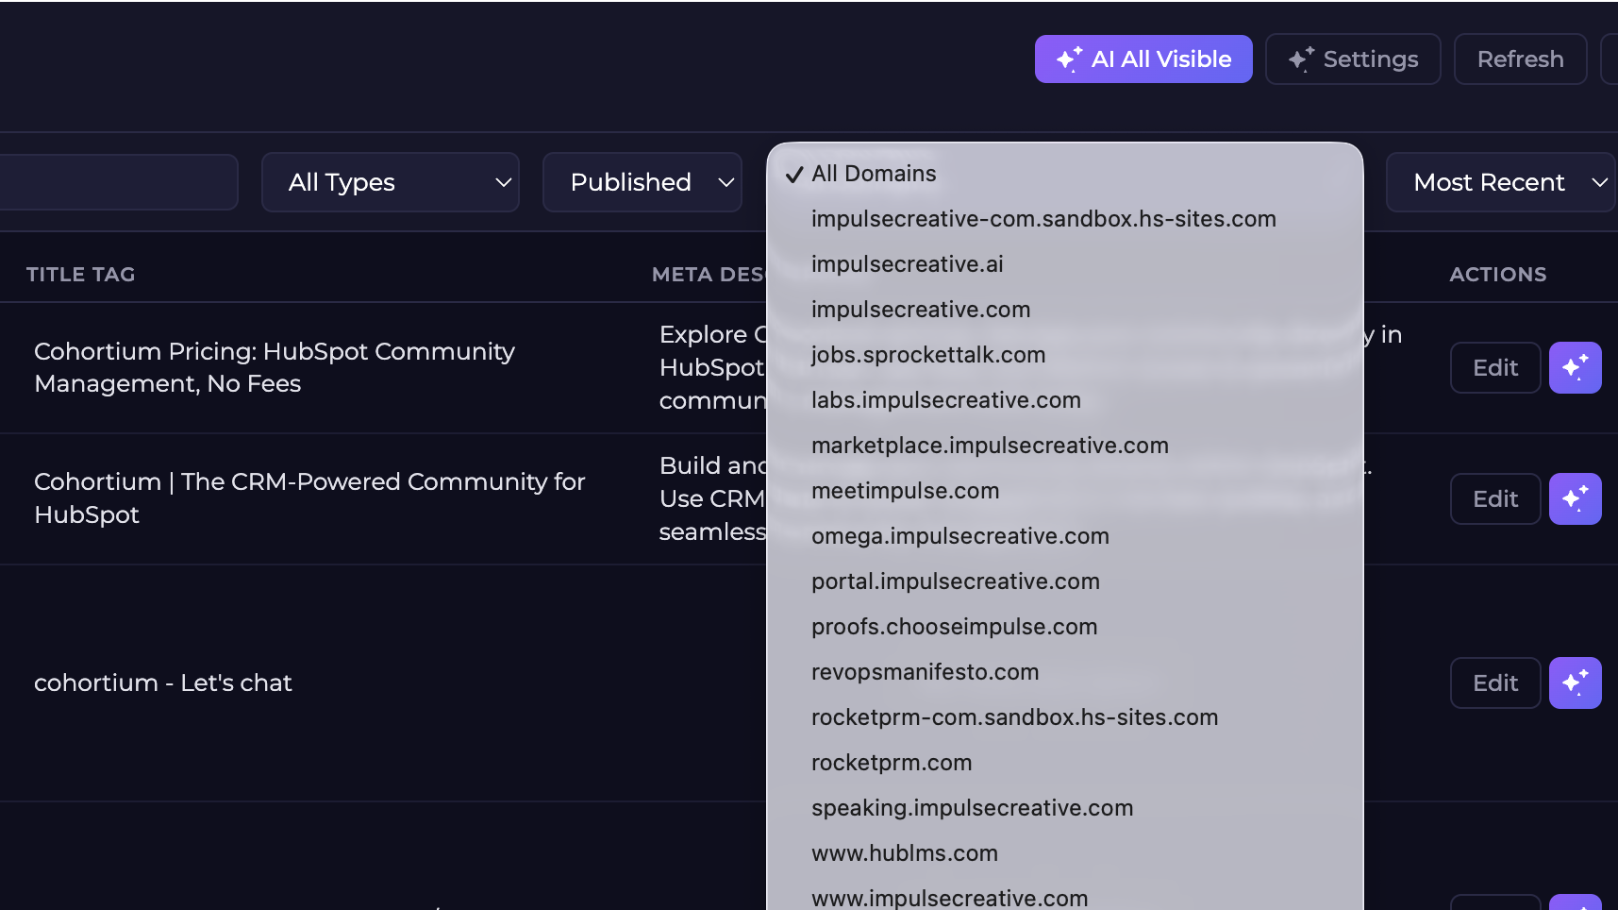Select www.impulsecreative.com domain

[1065, 898]
